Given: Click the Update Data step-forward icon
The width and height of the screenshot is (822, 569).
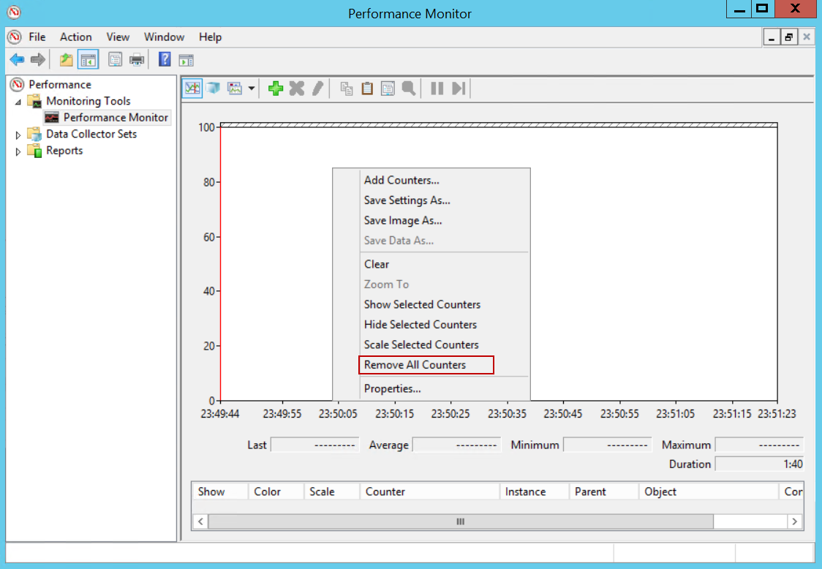Looking at the screenshot, I should tap(458, 88).
